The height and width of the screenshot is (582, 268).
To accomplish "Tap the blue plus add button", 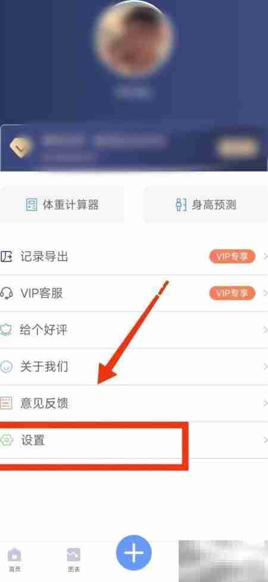I will click(134, 553).
